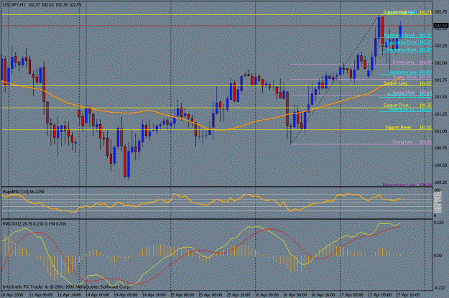449x298 pixels.
Task: Click the 15 Apr 08:00 time label
Action: [x=210, y=294]
